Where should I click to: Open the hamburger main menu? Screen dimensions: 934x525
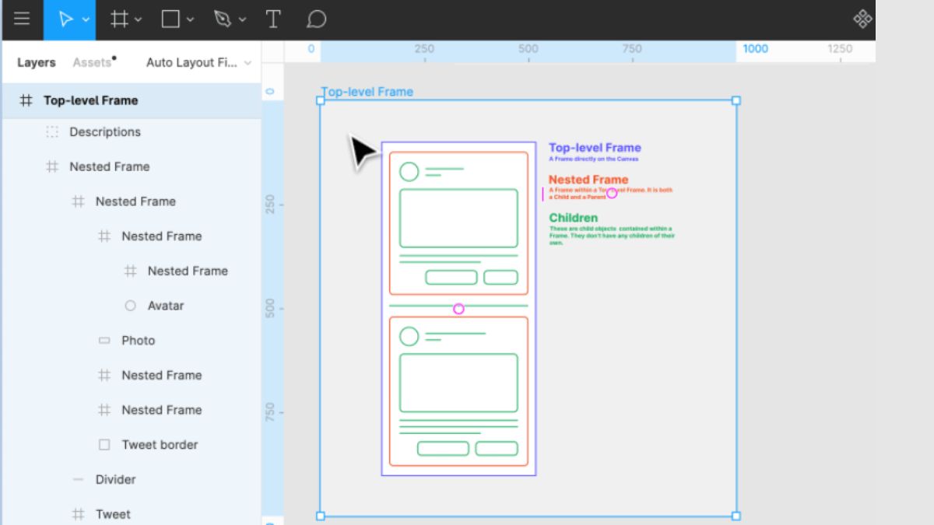pos(22,19)
